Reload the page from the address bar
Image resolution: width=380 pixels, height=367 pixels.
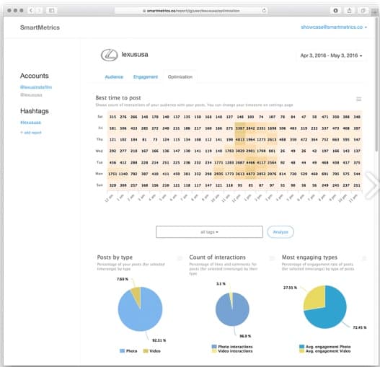point(264,10)
